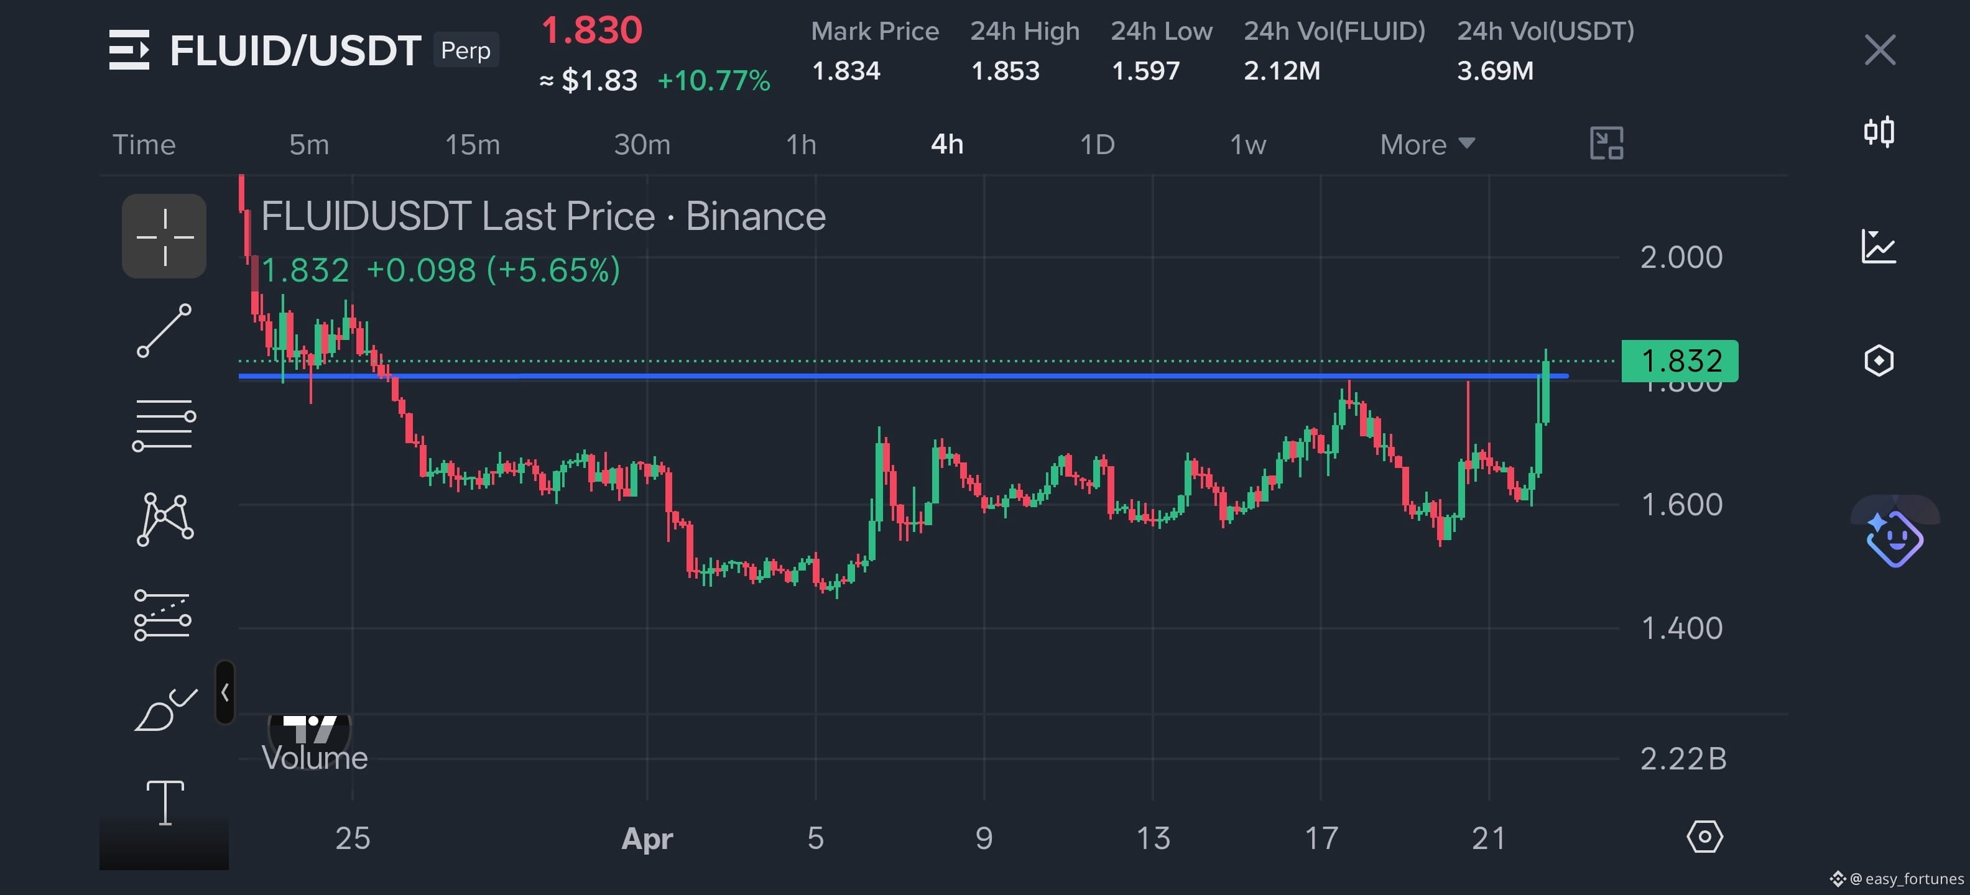
Task: Click the 21 date axis label
Action: pos(1489,838)
